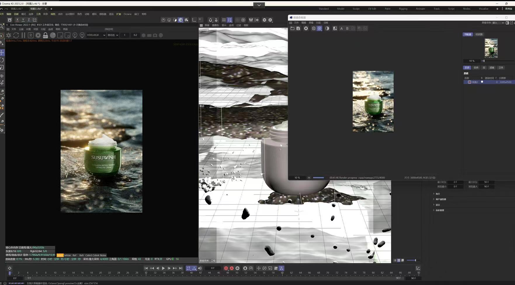The width and height of the screenshot is (515, 285).
Task: Click save image icon in Picture Viewer toolbar
Action: [x=298, y=28]
